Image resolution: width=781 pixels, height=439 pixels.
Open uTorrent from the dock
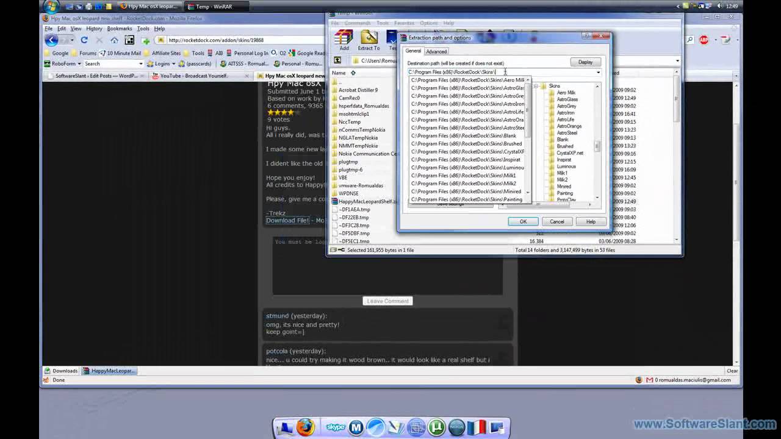(436, 427)
